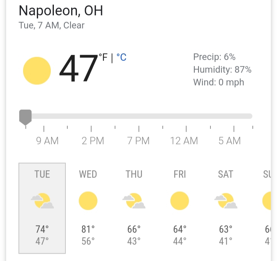Click Saturday's partly cloudy icon

pyautogui.click(x=225, y=201)
